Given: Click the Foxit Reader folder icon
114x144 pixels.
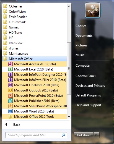Looking at the screenshot, I should 5,17.
